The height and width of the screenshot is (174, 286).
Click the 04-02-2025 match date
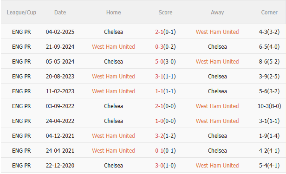coord(60,32)
